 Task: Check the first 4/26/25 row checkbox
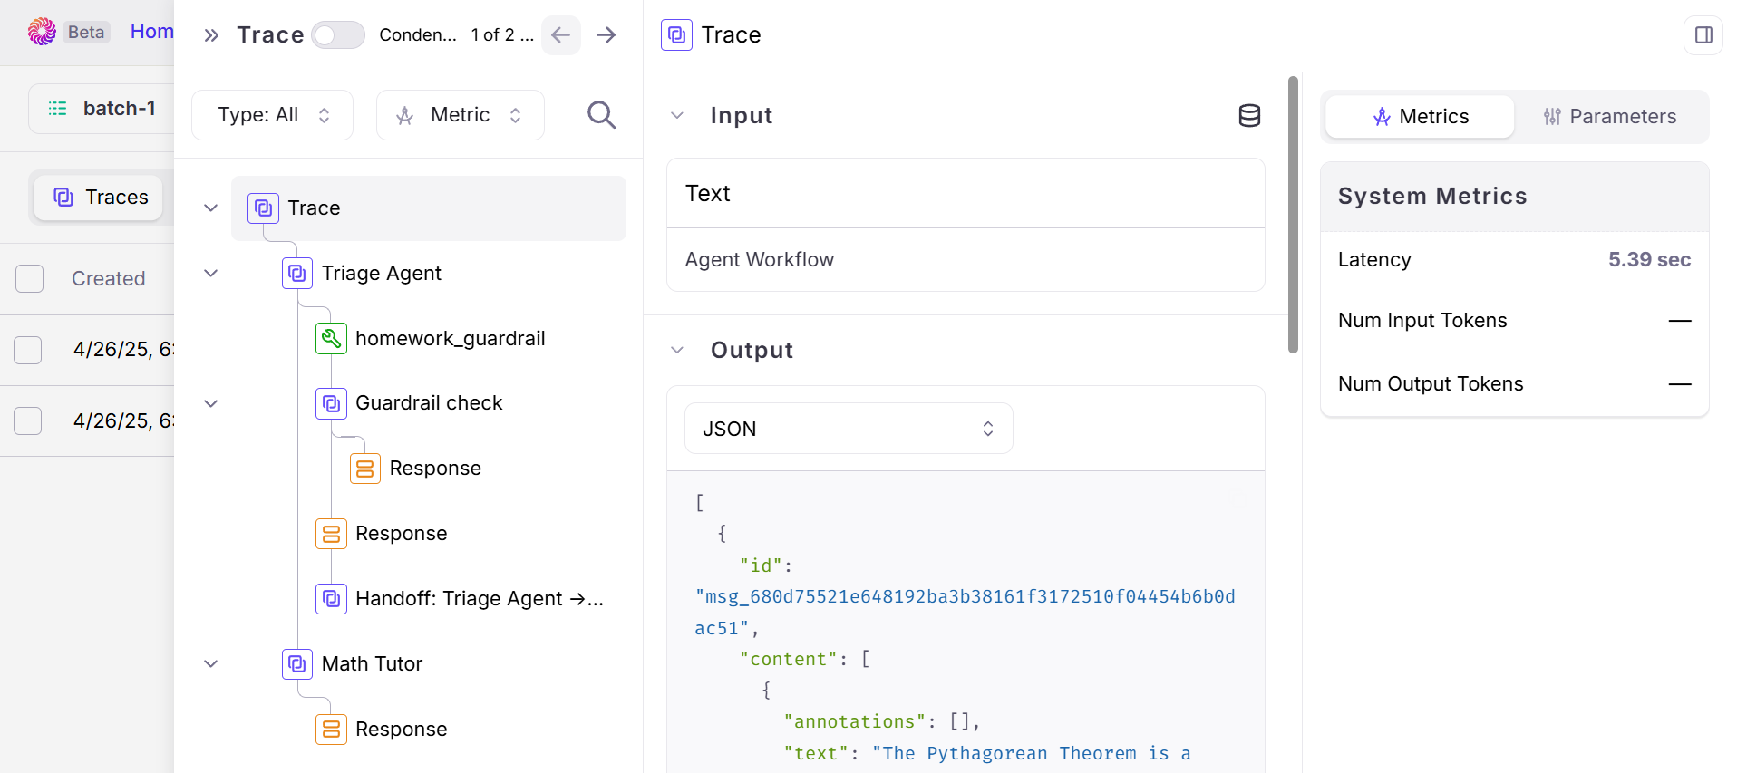[28, 350]
